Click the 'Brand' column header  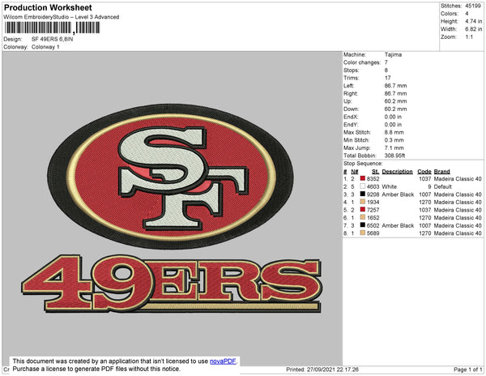point(441,172)
